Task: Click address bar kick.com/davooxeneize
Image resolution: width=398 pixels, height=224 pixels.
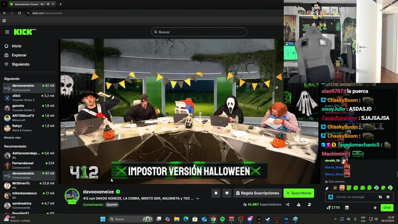Action: pyautogui.click(x=47, y=13)
